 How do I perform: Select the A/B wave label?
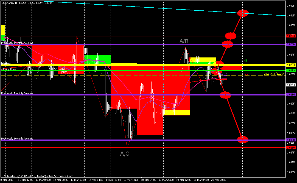pyautogui.click(x=184, y=41)
